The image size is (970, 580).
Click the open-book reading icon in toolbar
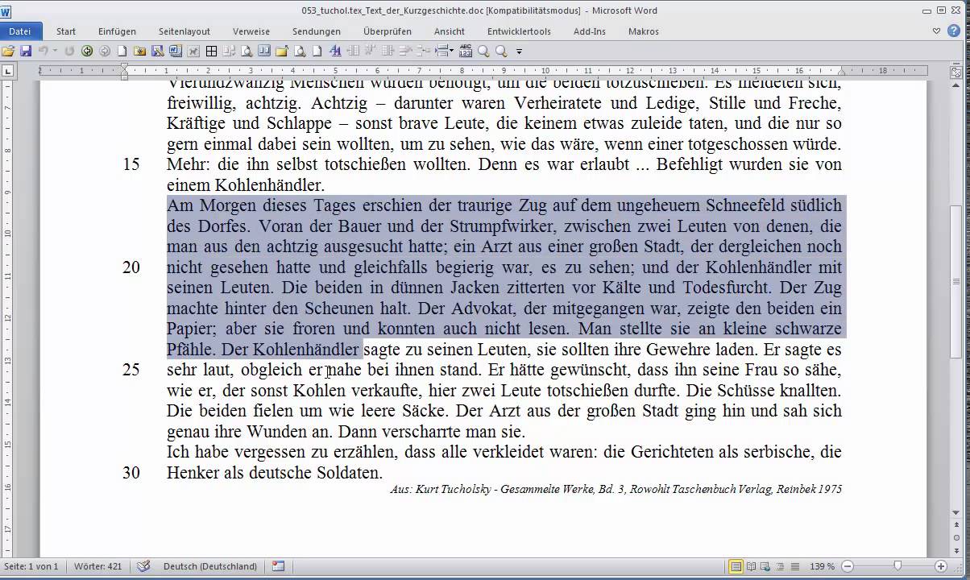pyautogui.click(x=264, y=51)
